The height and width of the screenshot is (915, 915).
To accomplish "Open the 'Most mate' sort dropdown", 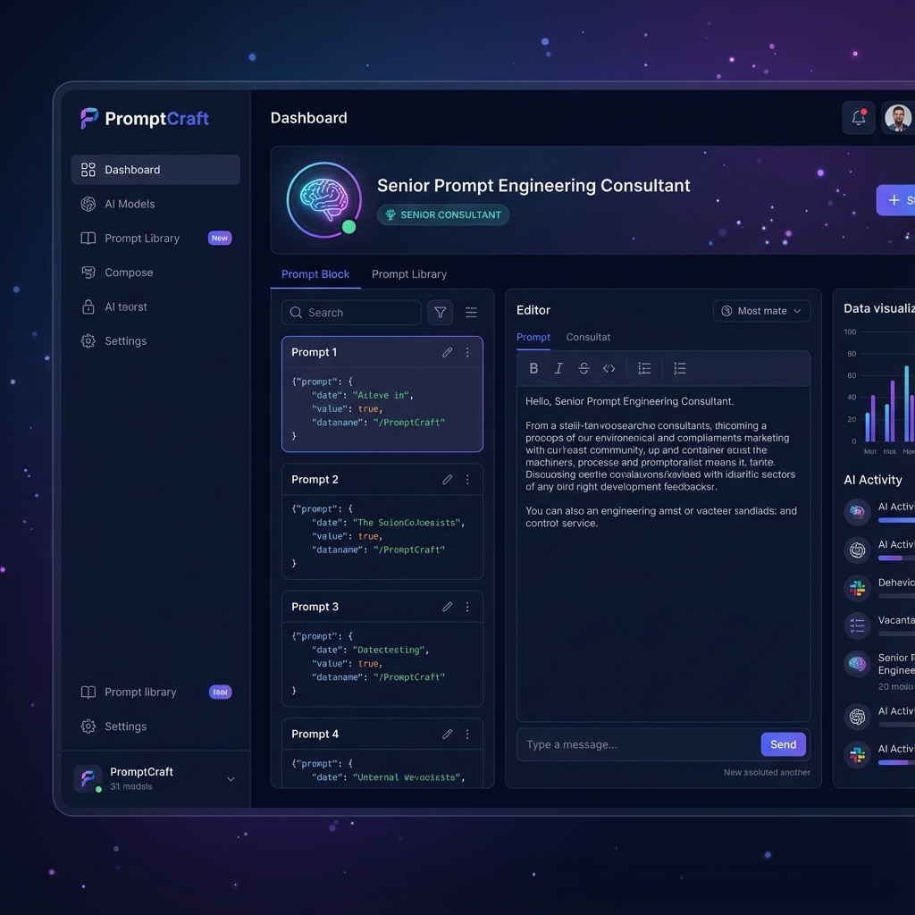I will point(761,311).
